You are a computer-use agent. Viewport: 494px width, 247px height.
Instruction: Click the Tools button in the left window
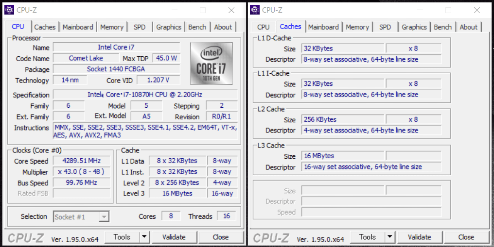122,237
